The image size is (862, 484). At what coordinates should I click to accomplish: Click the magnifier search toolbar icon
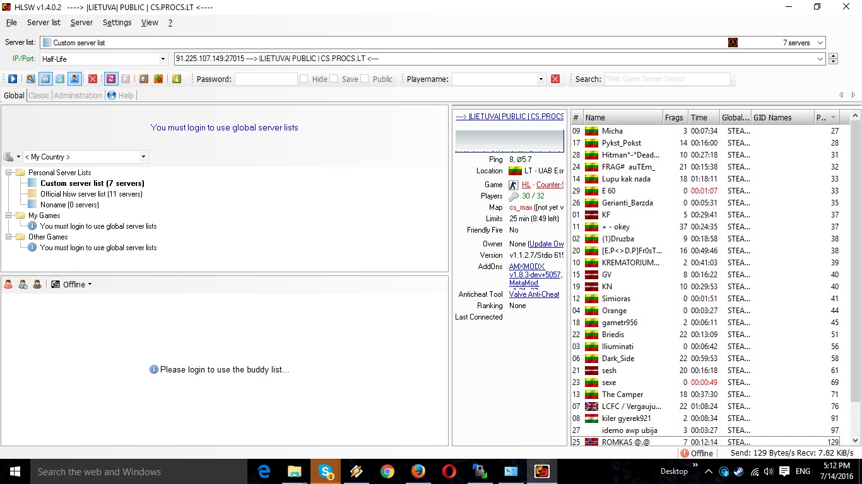30,79
